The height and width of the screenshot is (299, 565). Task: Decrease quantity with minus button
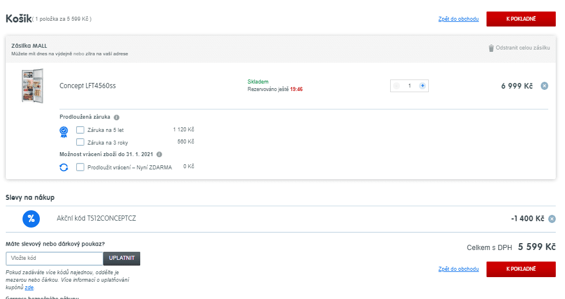[x=396, y=86]
